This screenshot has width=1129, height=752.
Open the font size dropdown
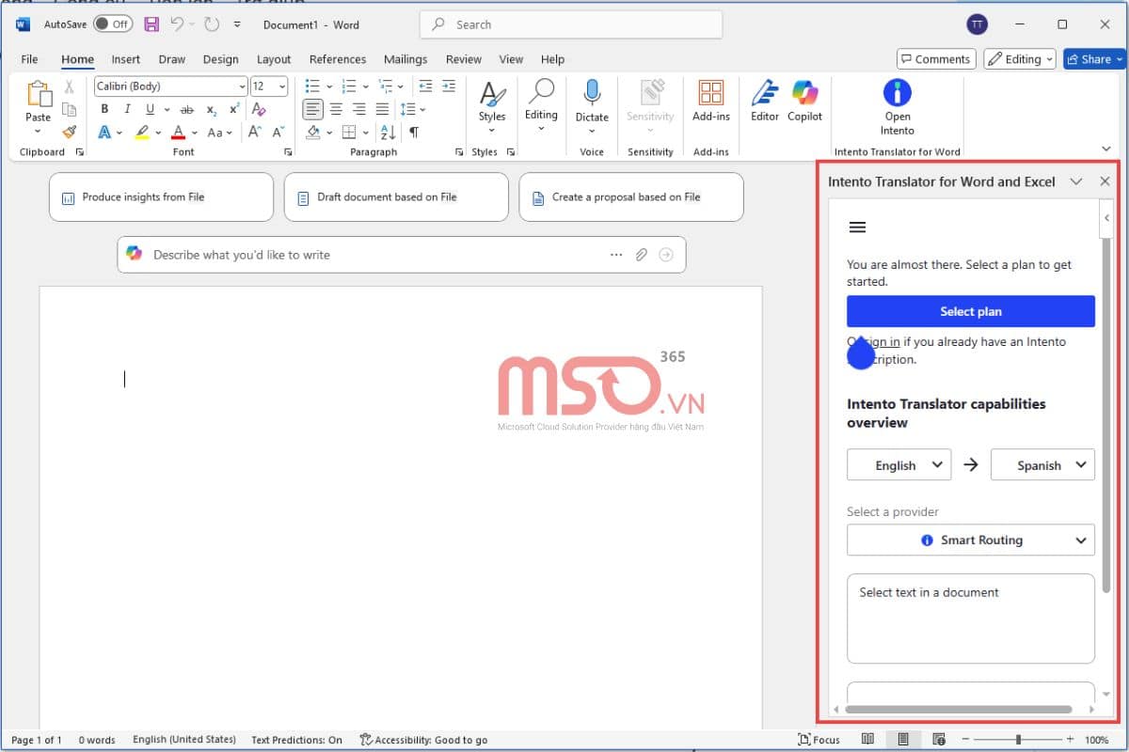point(283,86)
